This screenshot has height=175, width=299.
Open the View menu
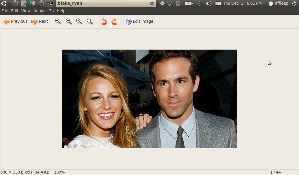point(26,11)
